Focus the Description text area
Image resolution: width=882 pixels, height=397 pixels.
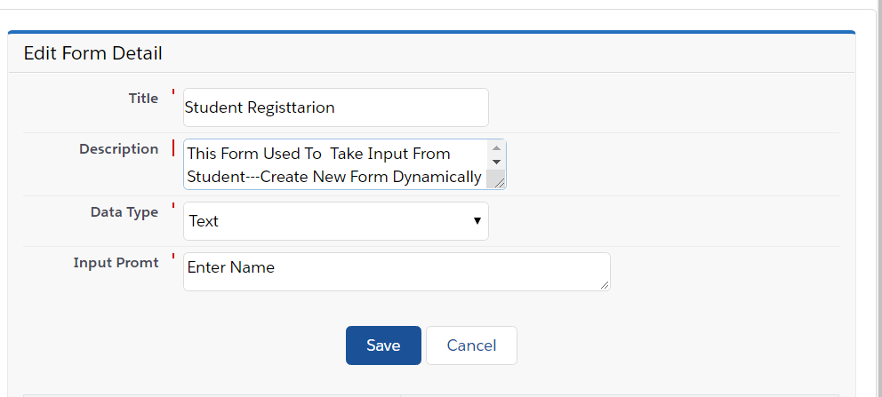tap(335, 164)
